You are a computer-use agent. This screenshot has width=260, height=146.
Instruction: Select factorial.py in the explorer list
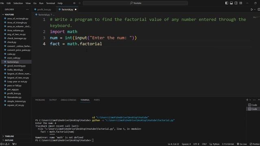click(x=13, y=62)
